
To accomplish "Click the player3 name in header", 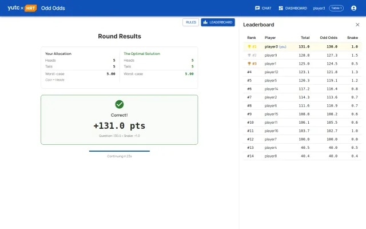I will point(319,8).
